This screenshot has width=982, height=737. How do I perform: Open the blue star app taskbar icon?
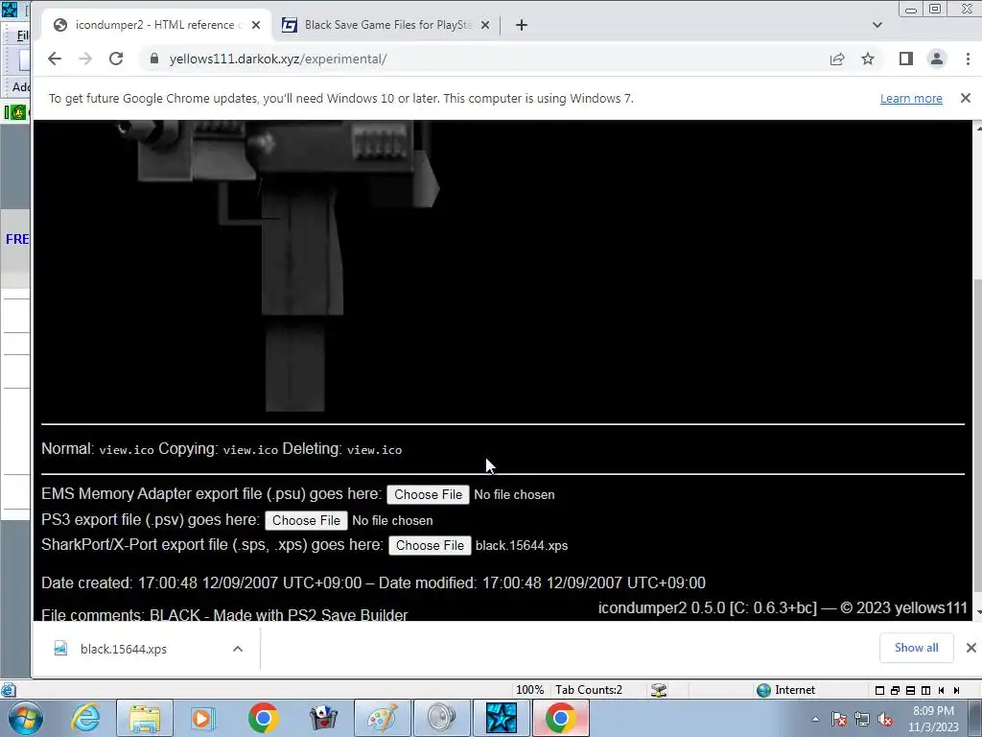coord(502,718)
